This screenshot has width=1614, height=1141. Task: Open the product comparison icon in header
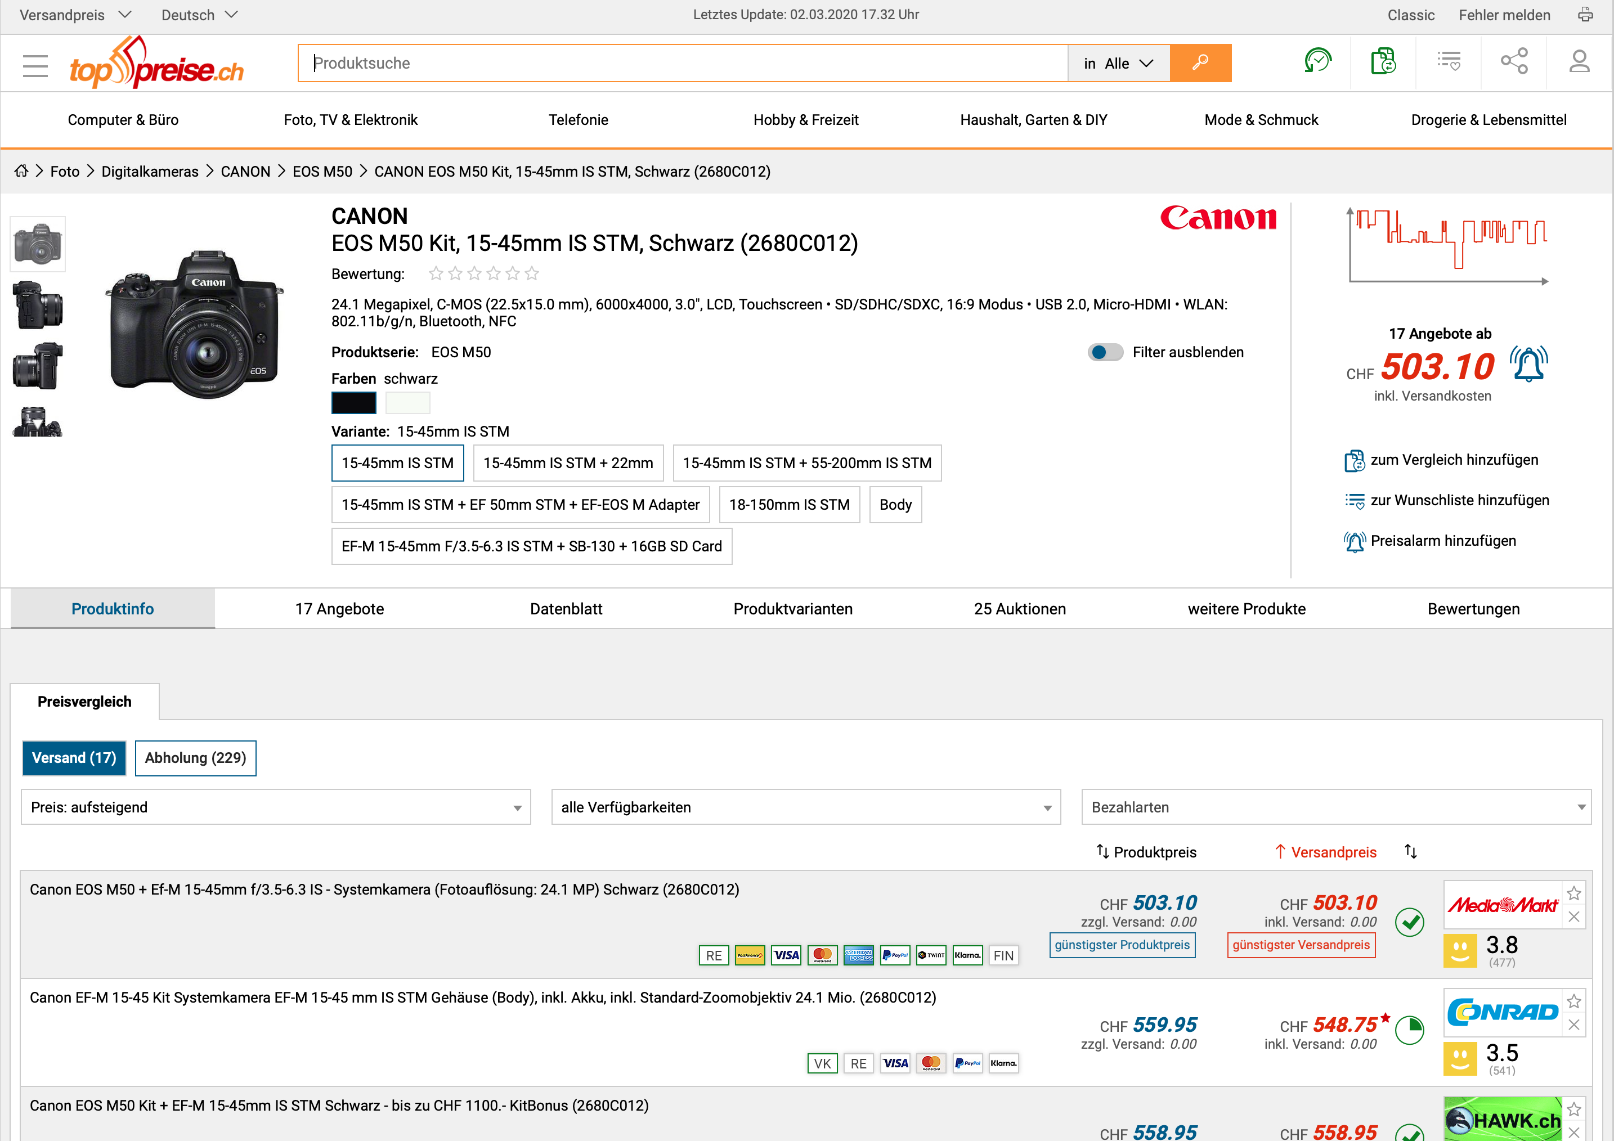click(x=1383, y=62)
